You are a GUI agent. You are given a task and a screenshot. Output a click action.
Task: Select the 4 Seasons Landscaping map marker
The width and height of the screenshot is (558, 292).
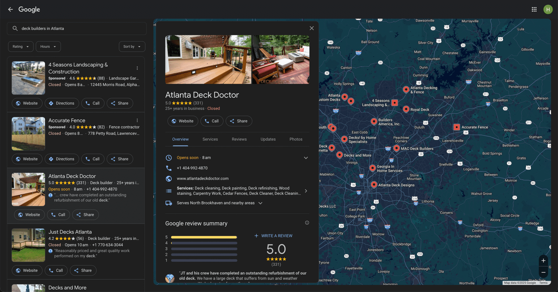(394, 102)
